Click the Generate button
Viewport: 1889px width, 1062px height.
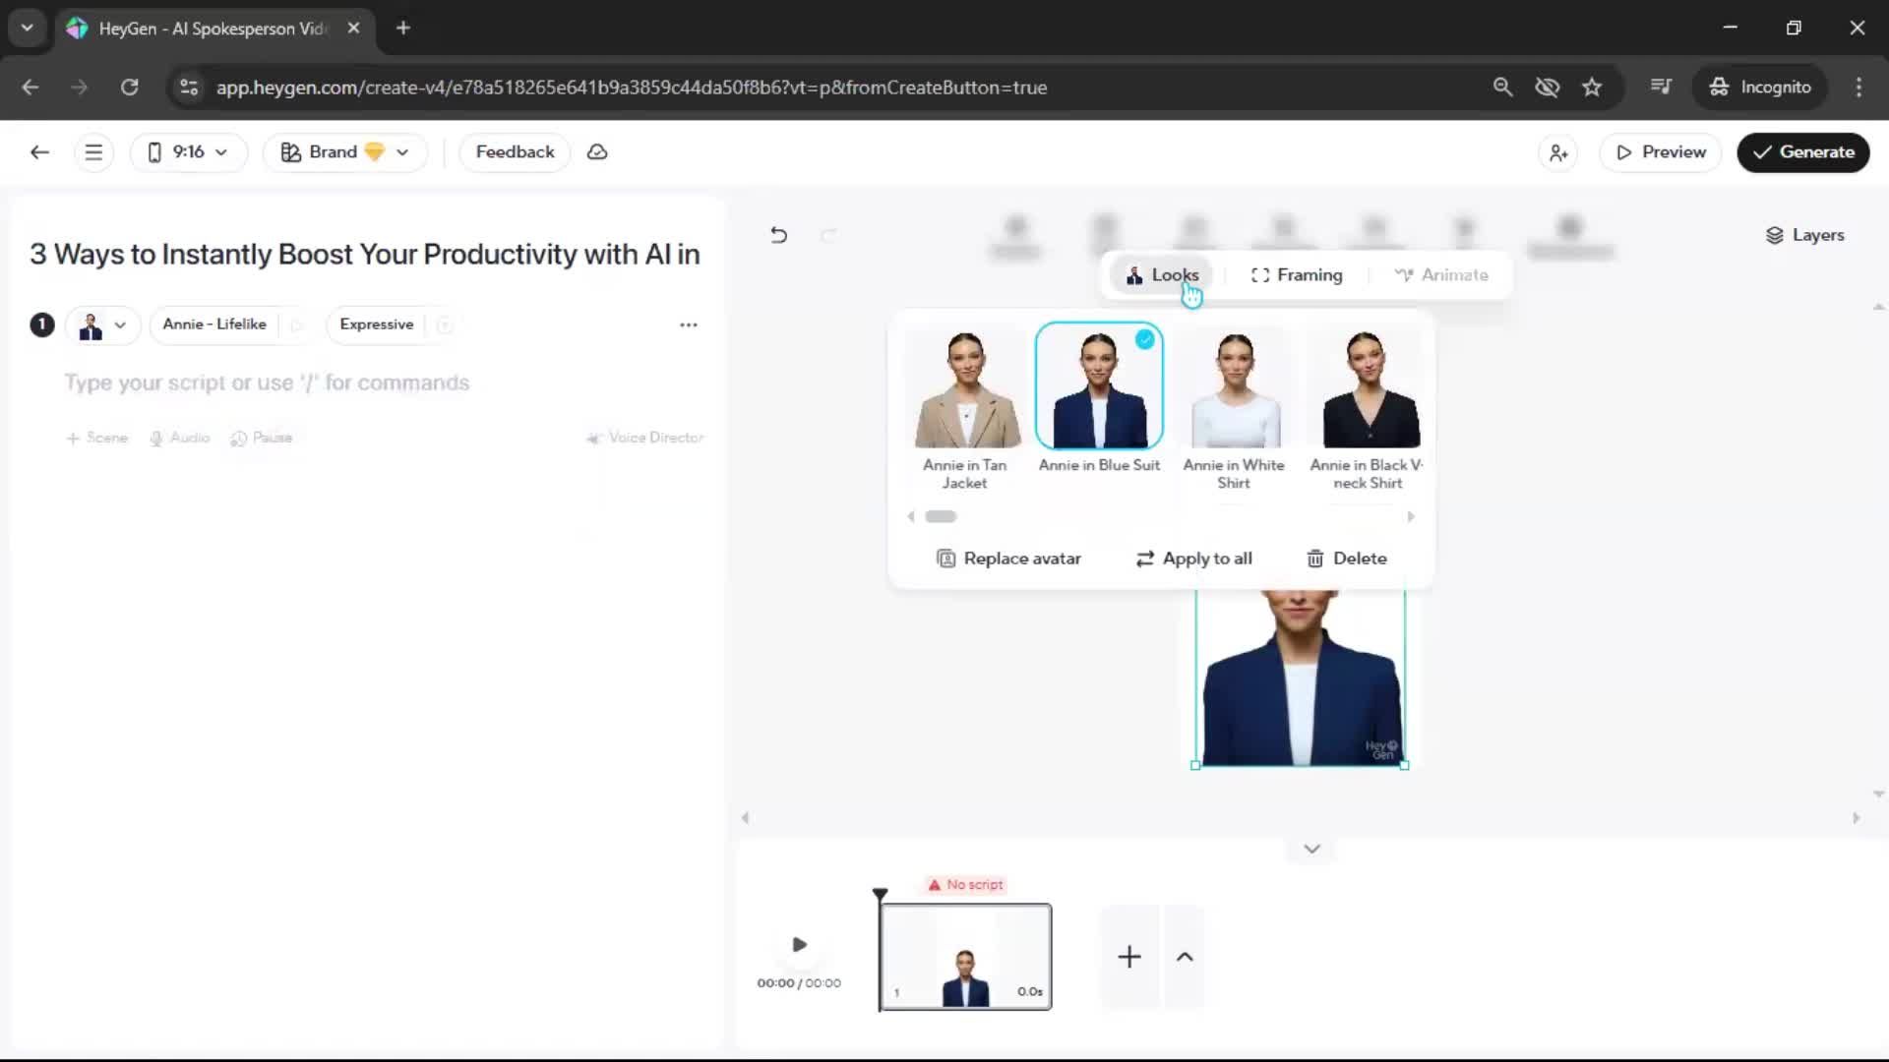tap(1802, 152)
